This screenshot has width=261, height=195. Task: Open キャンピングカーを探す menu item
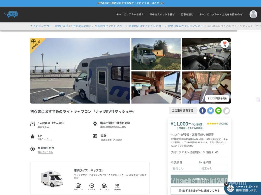pyautogui.click(x=130, y=14)
